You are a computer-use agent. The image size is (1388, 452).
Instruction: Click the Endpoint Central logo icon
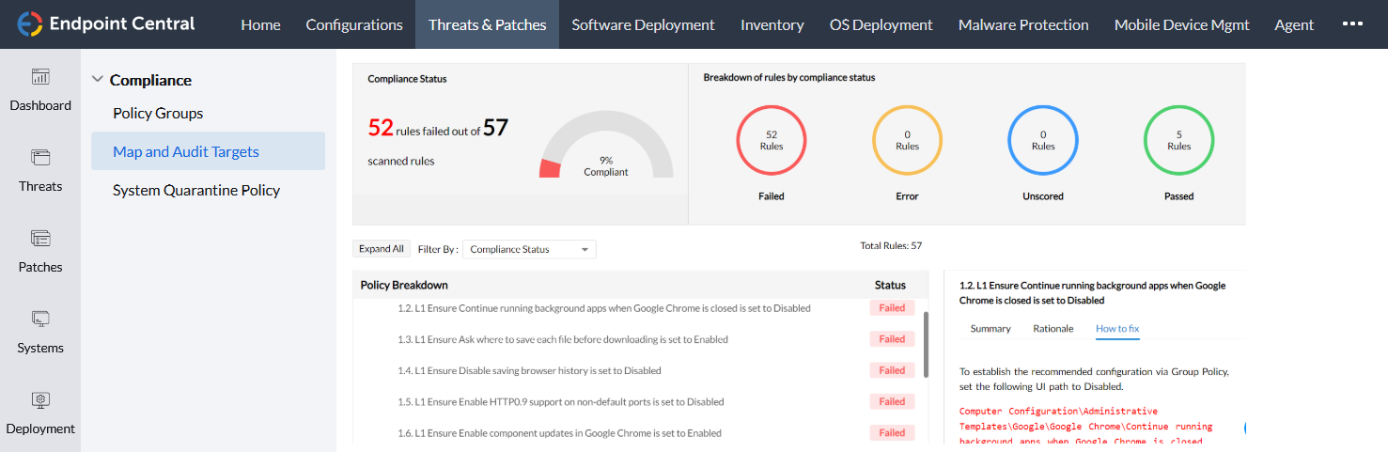click(x=30, y=24)
